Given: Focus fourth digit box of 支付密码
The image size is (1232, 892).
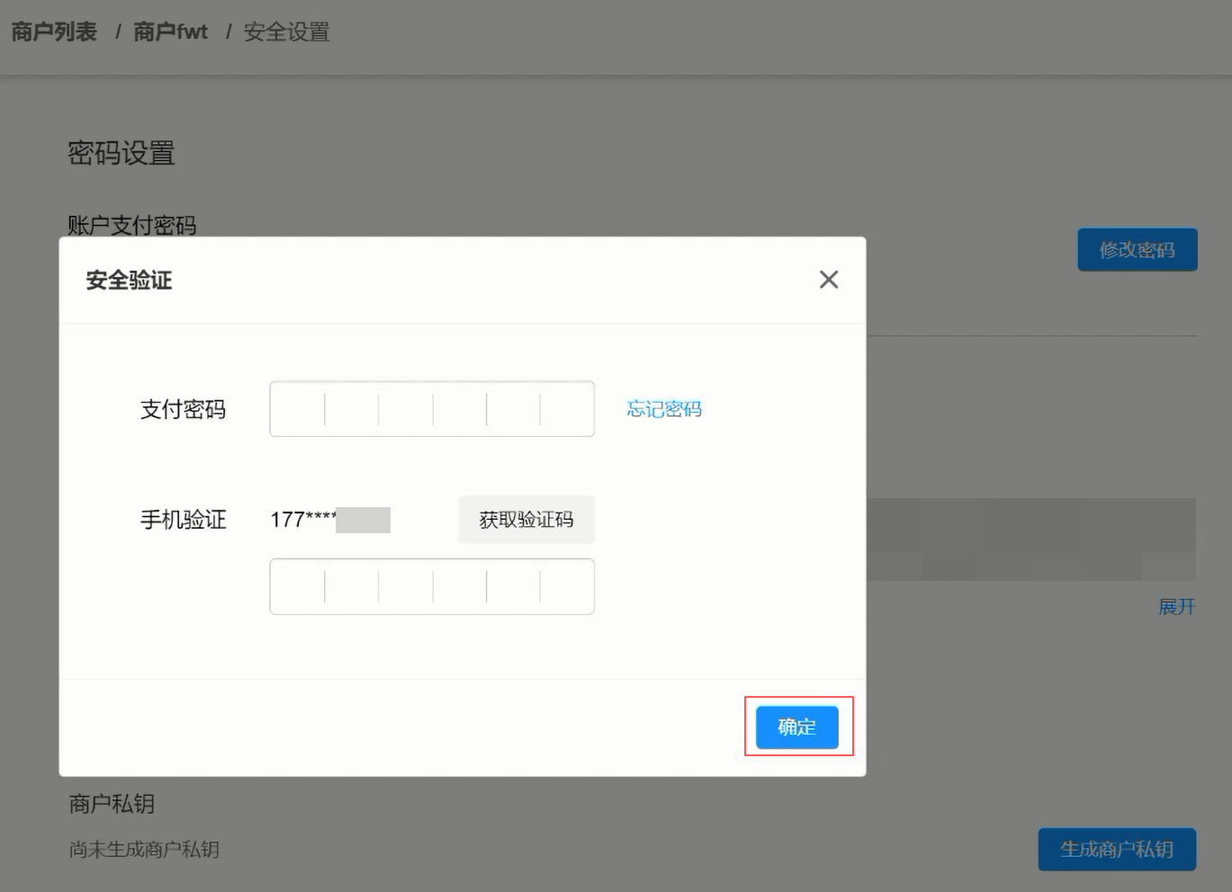Looking at the screenshot, I should coord(460,409).
